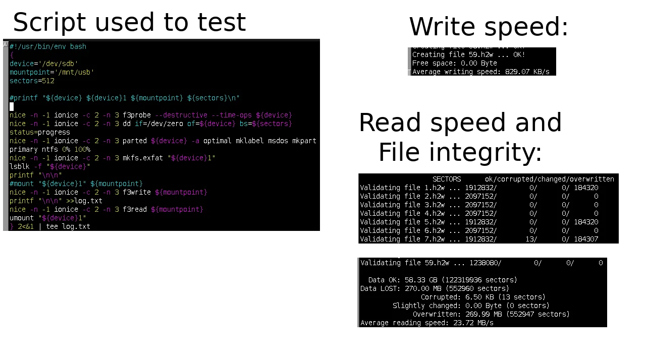Click the "} 2<&1 | tee log.txt" line
Viewport: 646px width, 363px height.
pyautogui.click(x=50, y=226)
